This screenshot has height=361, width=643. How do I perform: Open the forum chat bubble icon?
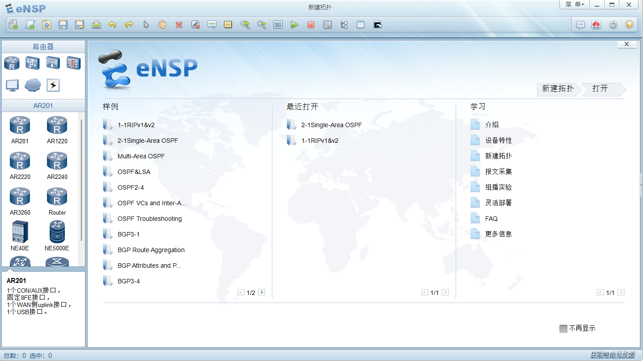pyautogui.click(x=580, y=25)
